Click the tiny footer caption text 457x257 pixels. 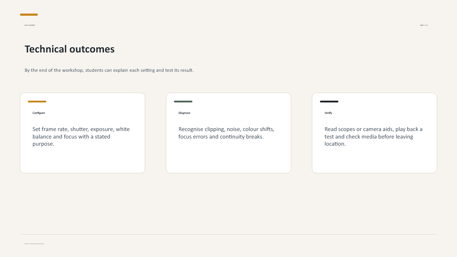pos(34,244)
